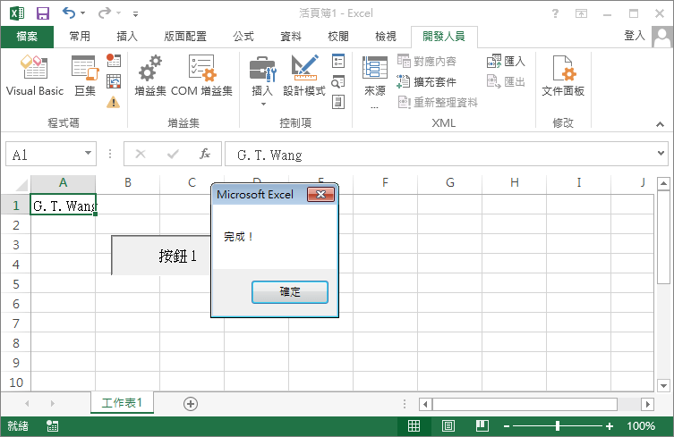Toggle use relative references icon
674x437 pixels.
coord(114,81)
